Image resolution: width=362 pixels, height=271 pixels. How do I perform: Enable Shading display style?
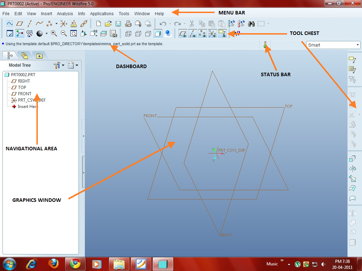pyautogui.click(x=158, y=34)
